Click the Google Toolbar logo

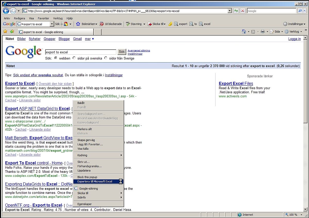coord(9,24)
